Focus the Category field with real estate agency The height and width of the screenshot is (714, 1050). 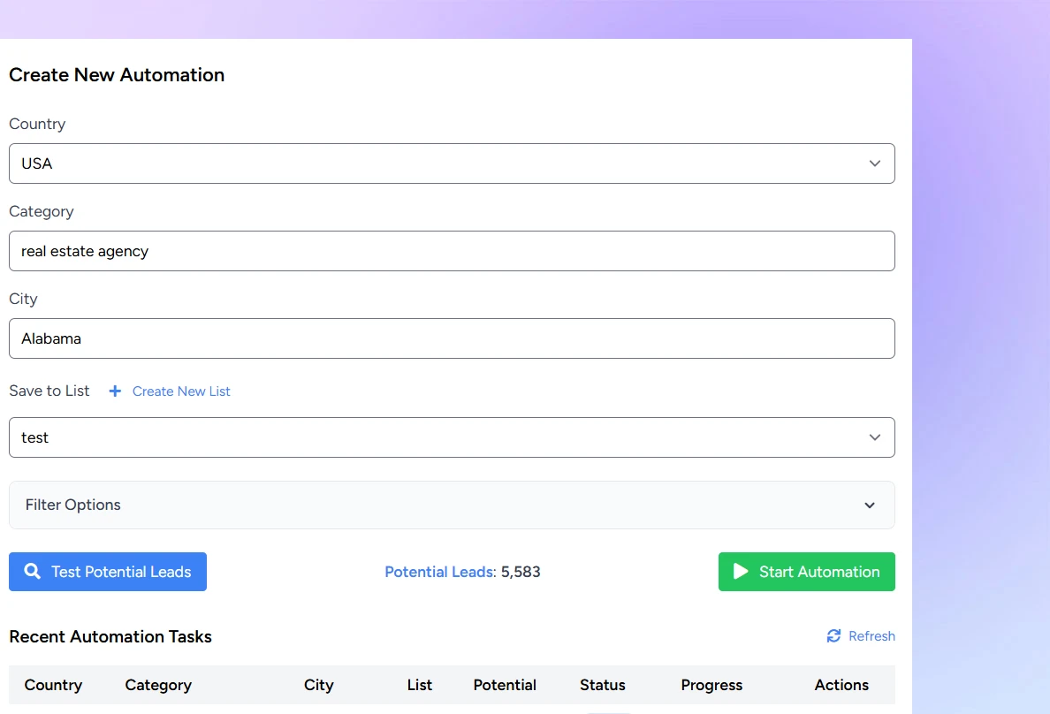[x=452, y=251]
